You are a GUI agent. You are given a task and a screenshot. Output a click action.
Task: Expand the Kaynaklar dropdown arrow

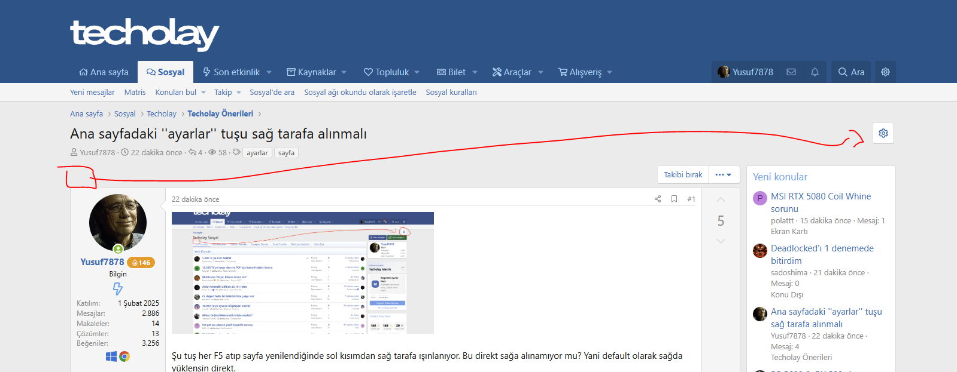click(344, 72)
